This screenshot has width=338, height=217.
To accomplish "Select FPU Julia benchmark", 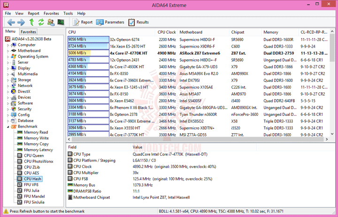I will (x=31, y=191).
